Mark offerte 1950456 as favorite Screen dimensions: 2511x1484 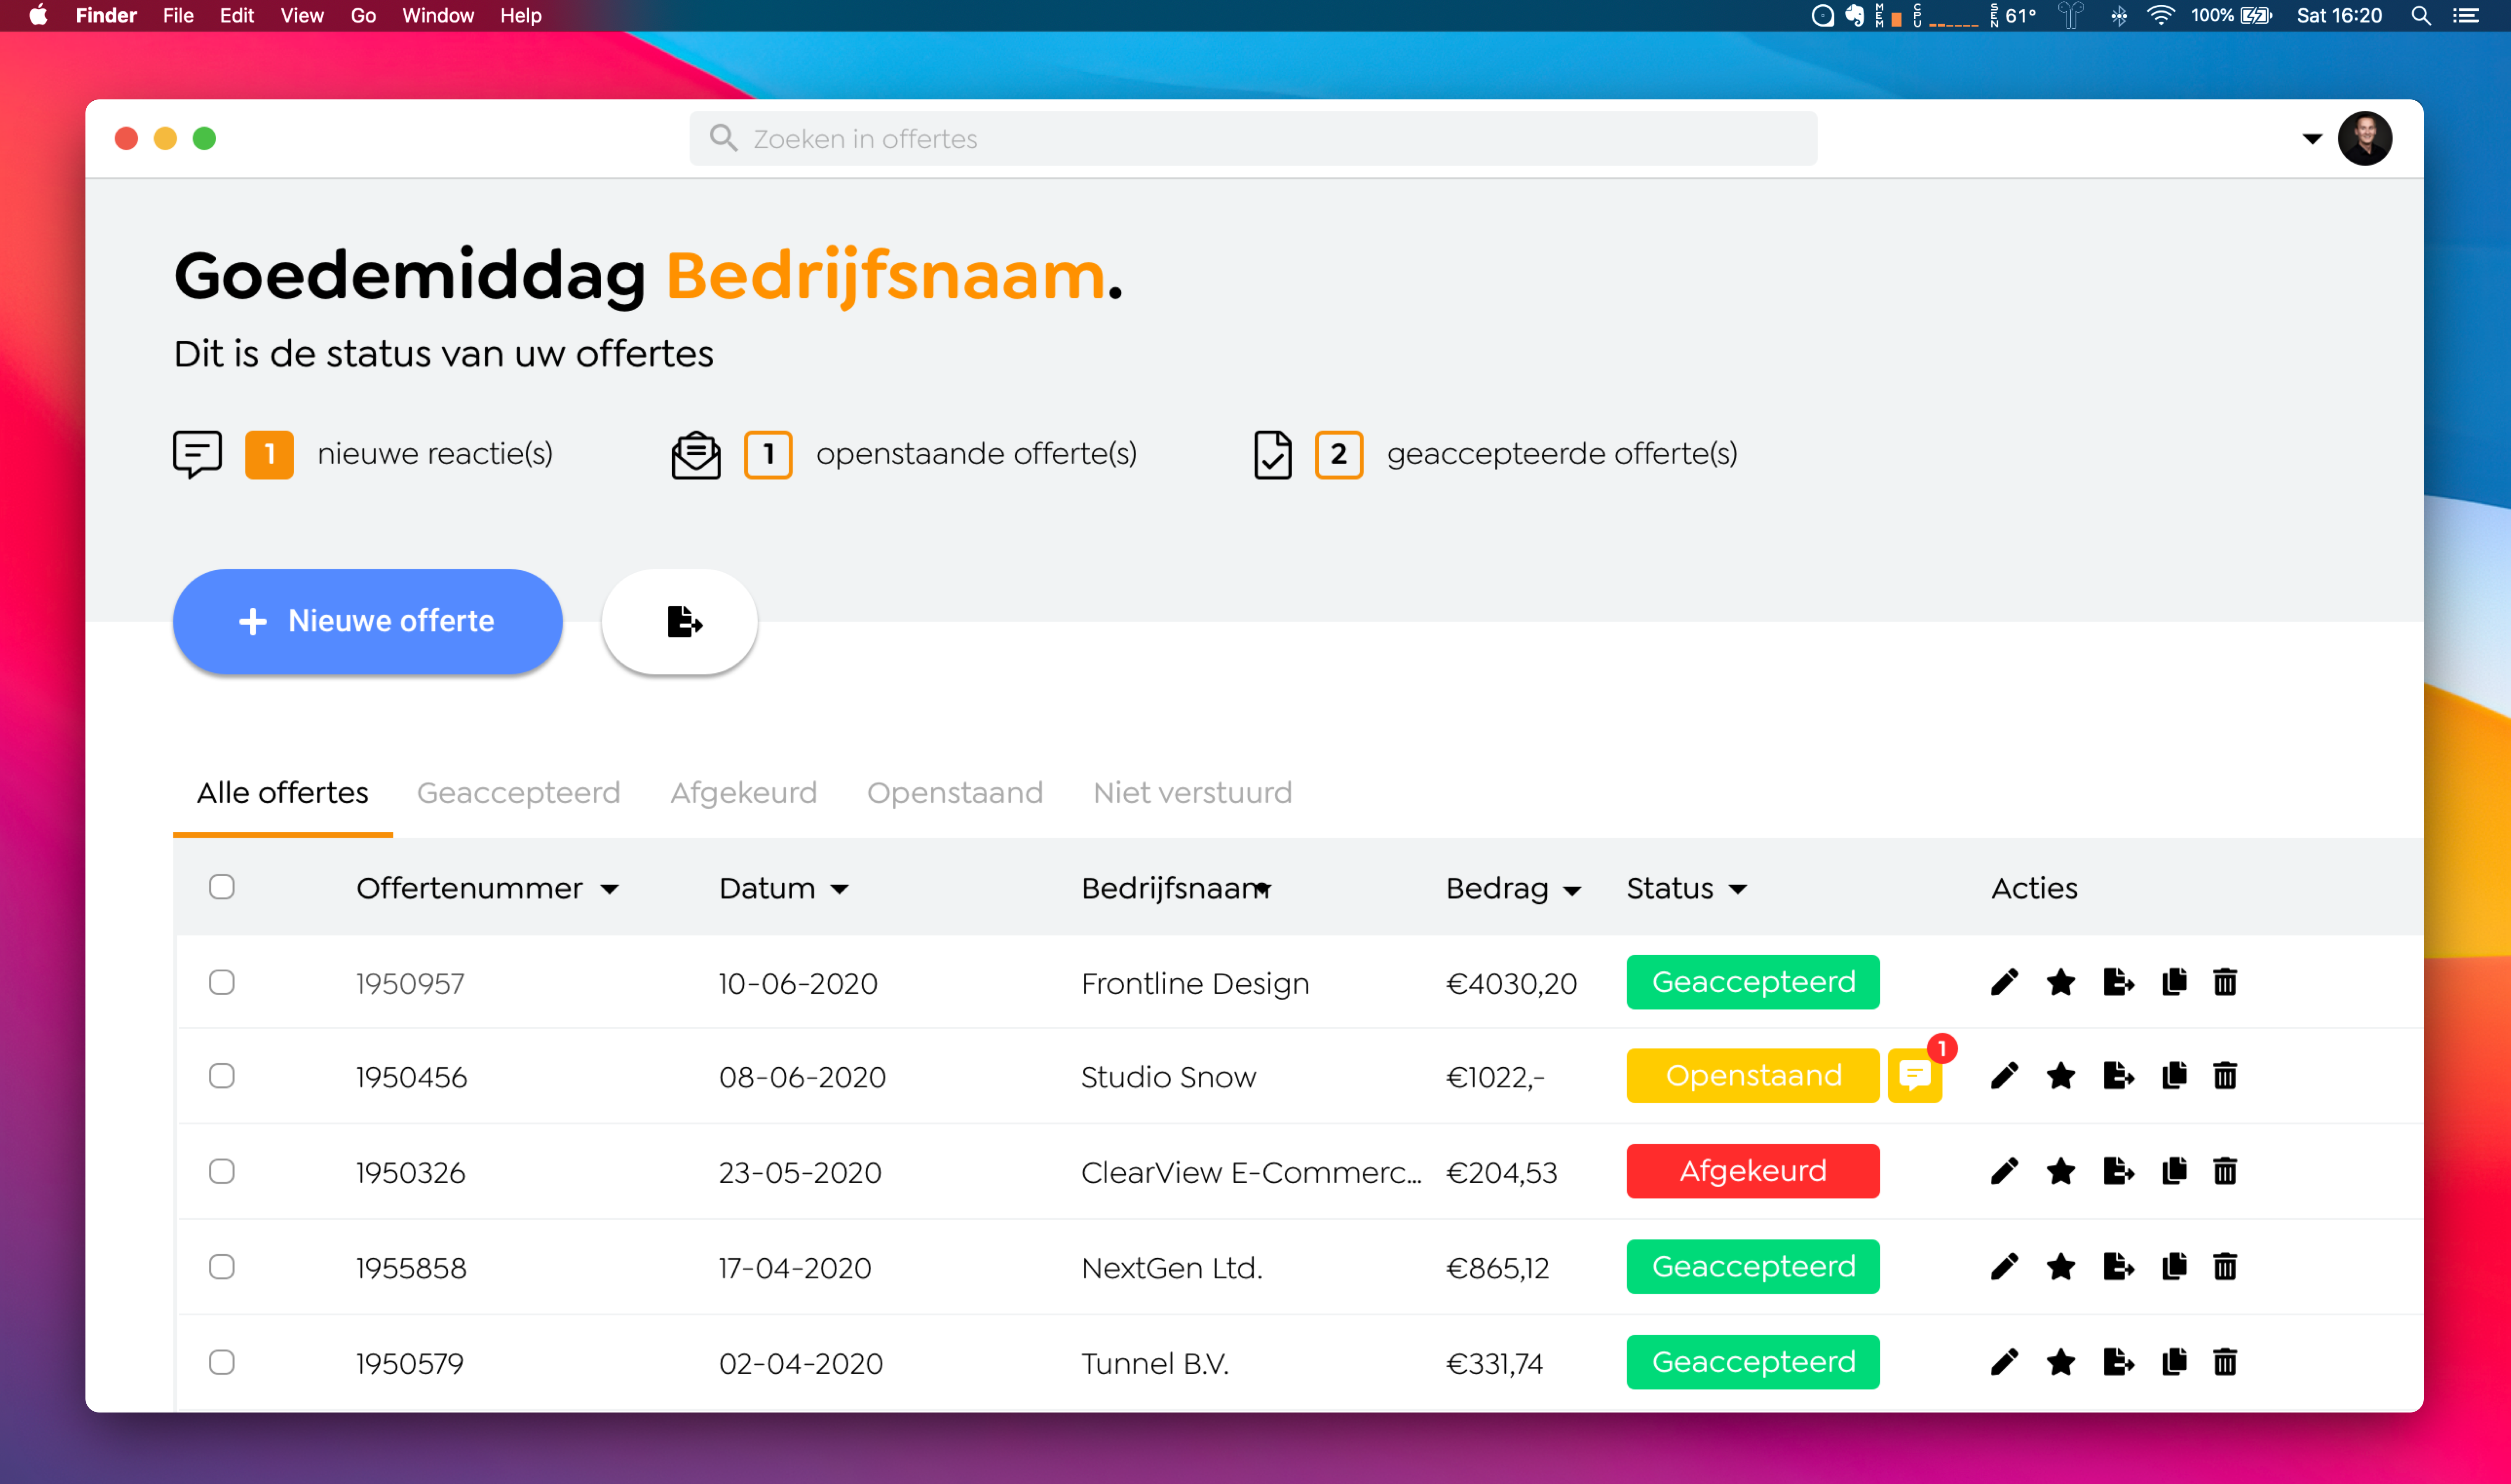pyautogui.click(x=2061, y=1076)
